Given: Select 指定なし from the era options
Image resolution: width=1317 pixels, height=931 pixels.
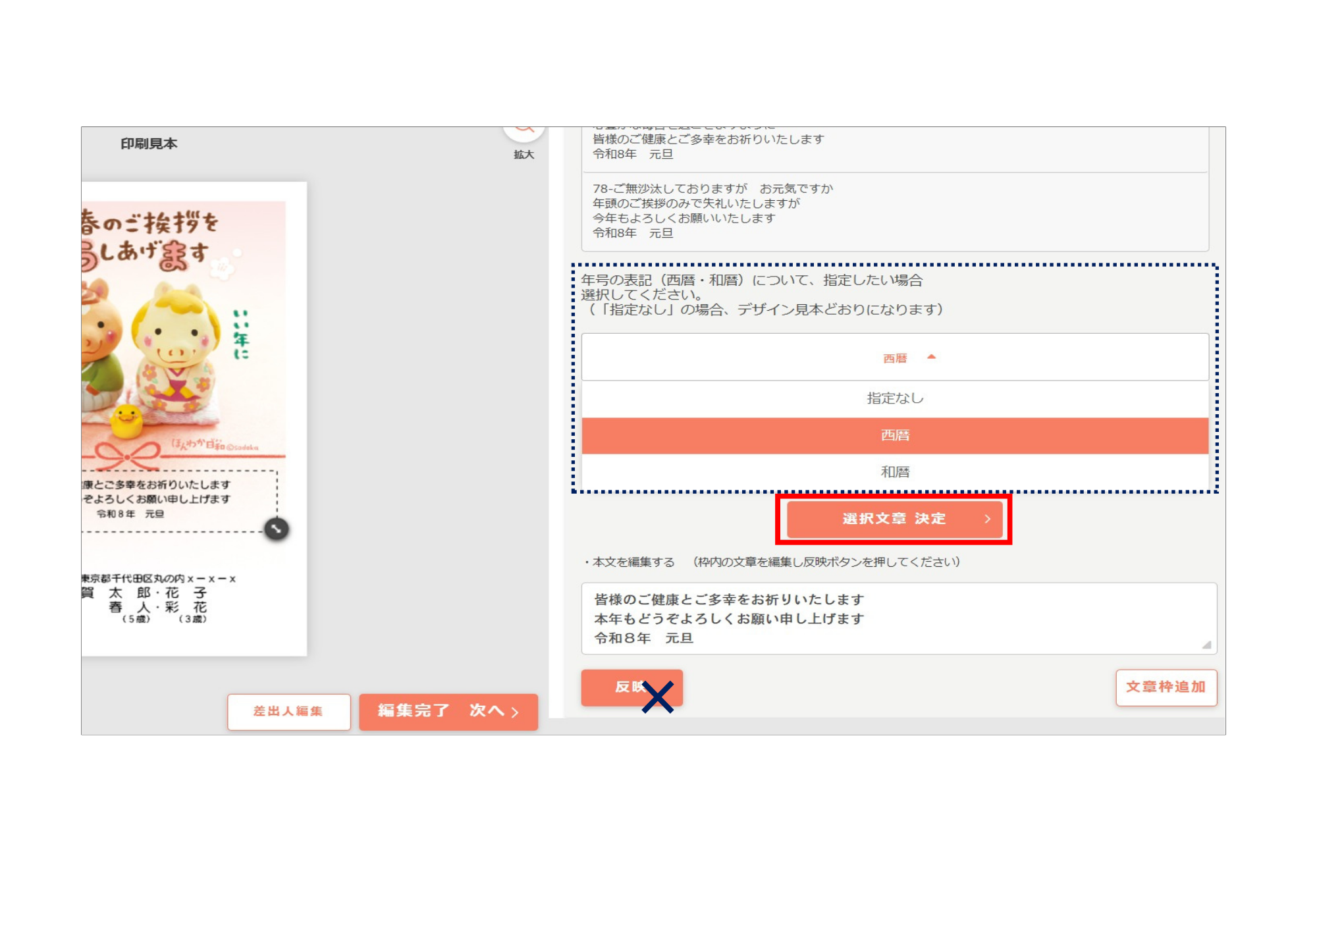Looking at the screenshot, I should point(896,397).
